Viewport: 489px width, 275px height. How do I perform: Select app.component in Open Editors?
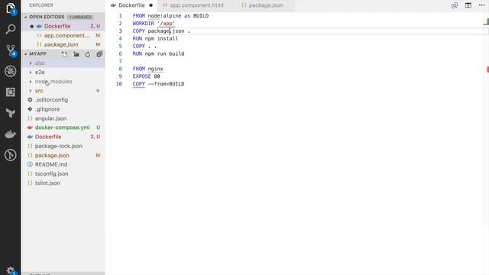(63, 36)
